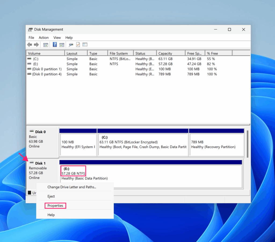Image resolution: width=275 pixels, height=242 pixels.
Task: Maximize the Disk Management window
Action: click(x=229, y=30)
